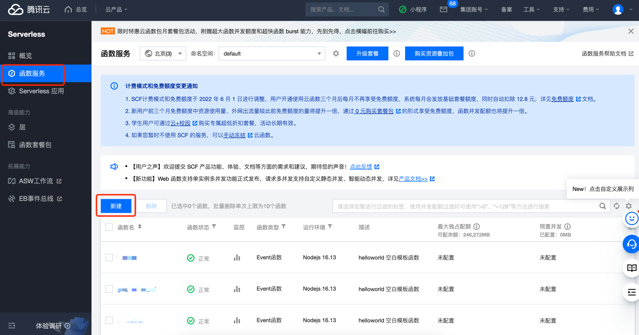Focus the tag filter search field
This screenshot has height=335, width=639.
click(x=465, y=206)
